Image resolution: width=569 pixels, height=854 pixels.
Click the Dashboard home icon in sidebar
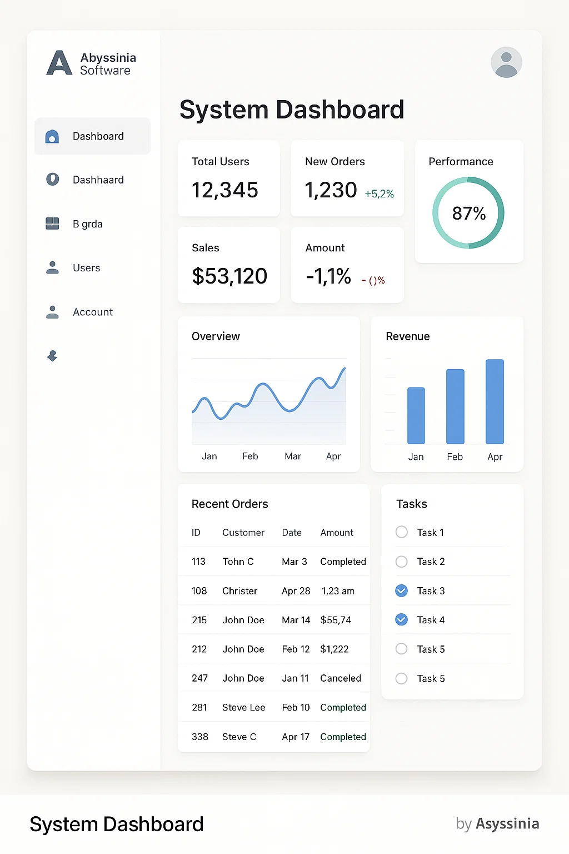click(52, 137)
